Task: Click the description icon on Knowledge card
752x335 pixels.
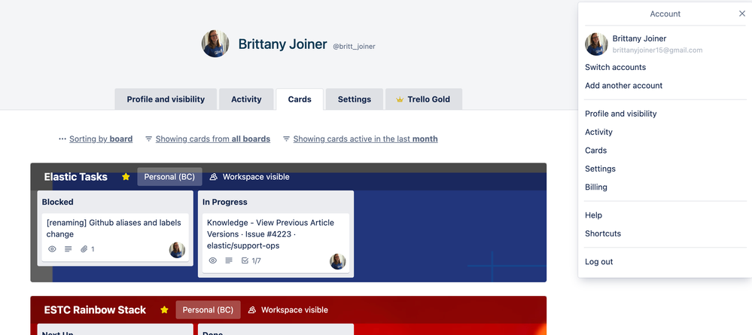Action: point(229,260)
